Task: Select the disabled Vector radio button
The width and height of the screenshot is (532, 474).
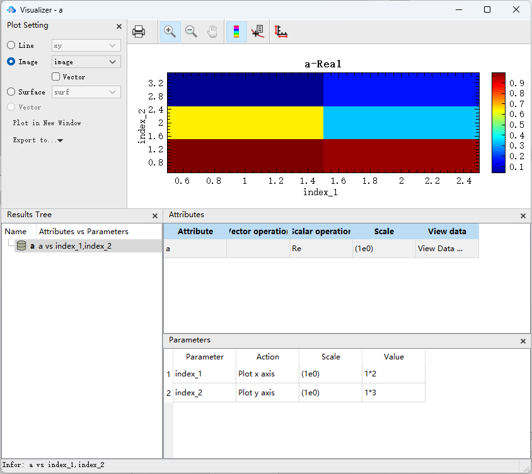Action: pos(11,107)
